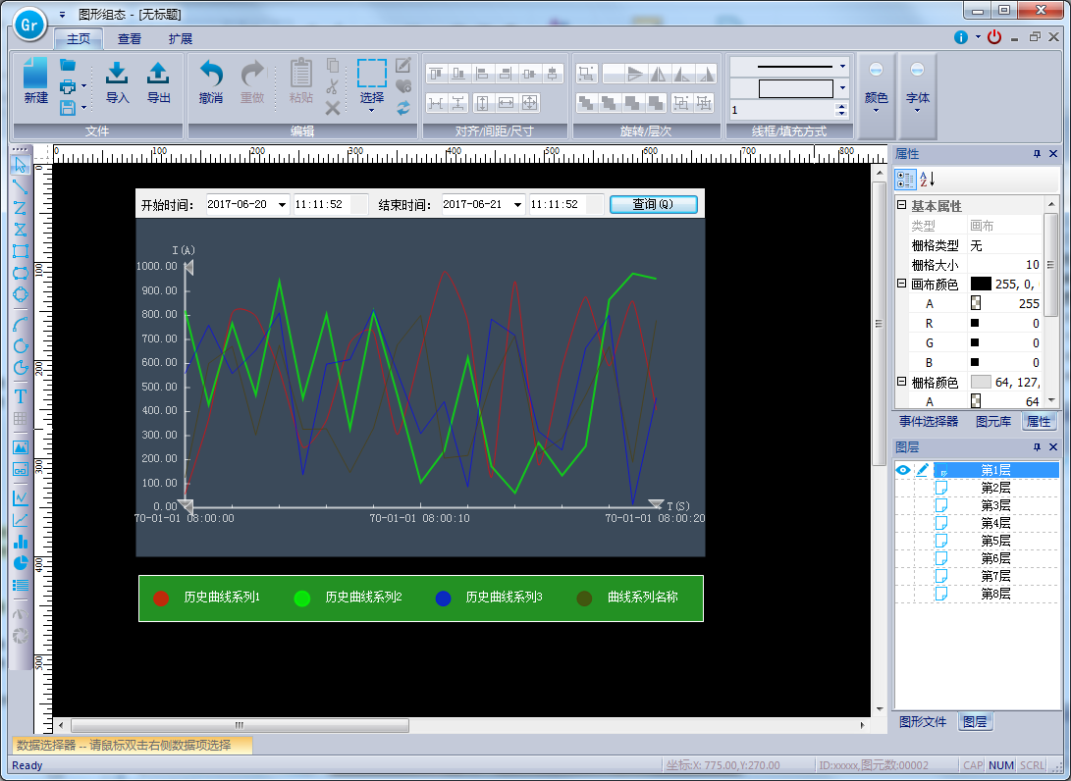Switch to the 扩展 ribbon tab
Viewport: 1071px width, 781px height.
pos(181,39)
